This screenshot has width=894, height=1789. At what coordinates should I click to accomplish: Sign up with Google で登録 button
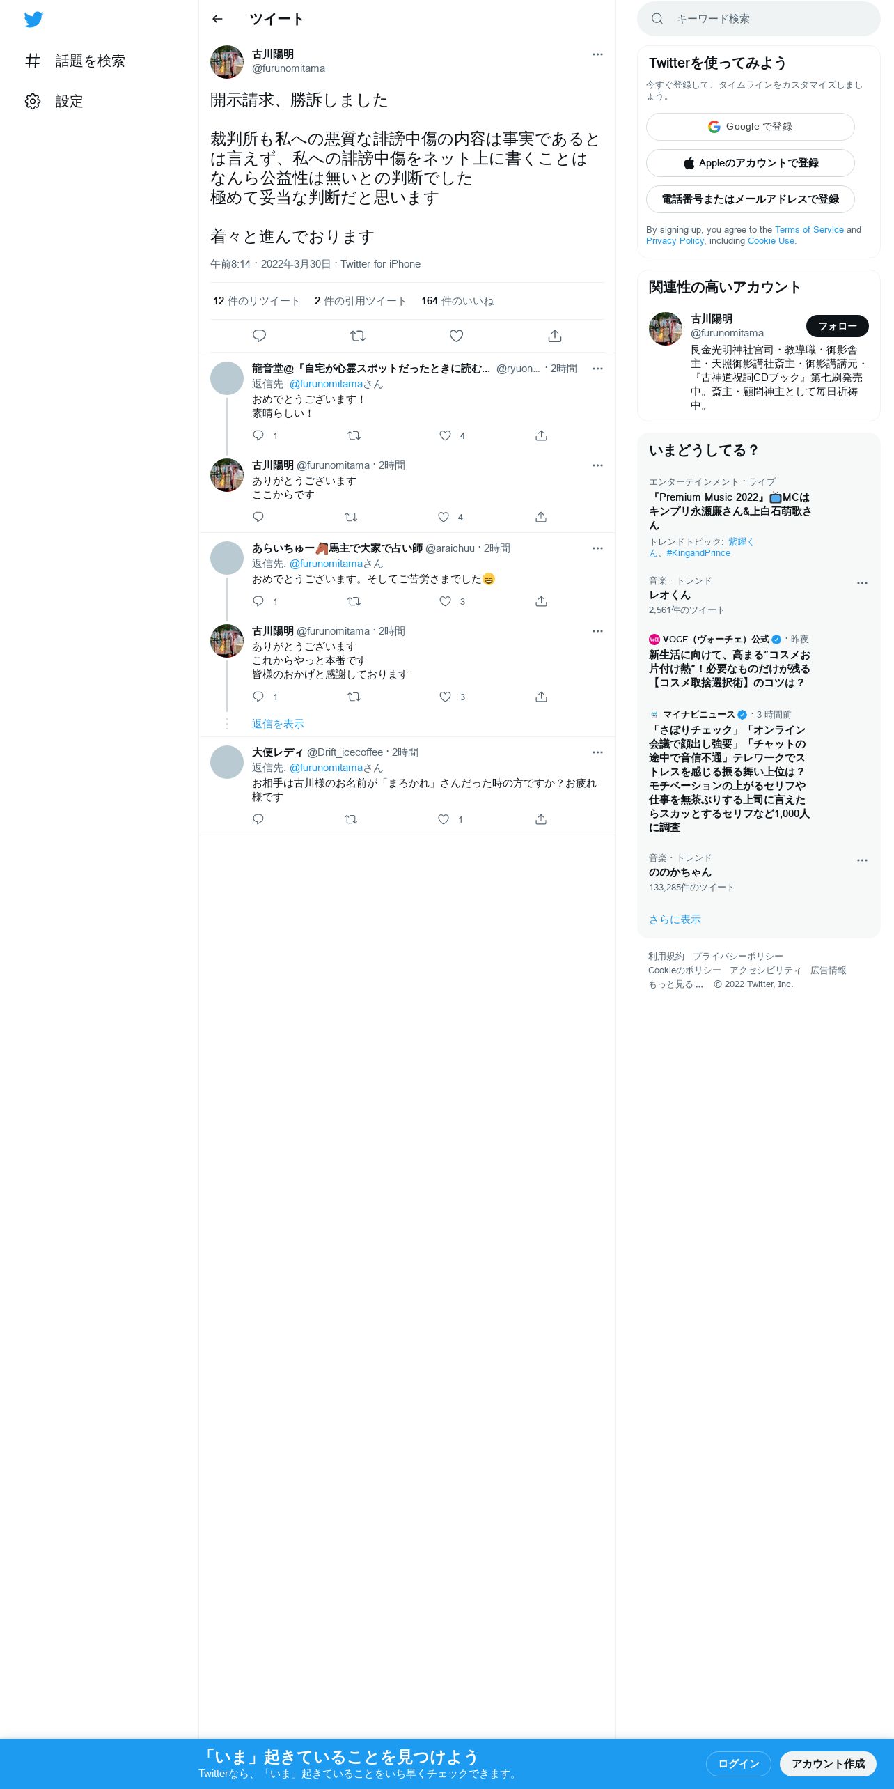751,127
